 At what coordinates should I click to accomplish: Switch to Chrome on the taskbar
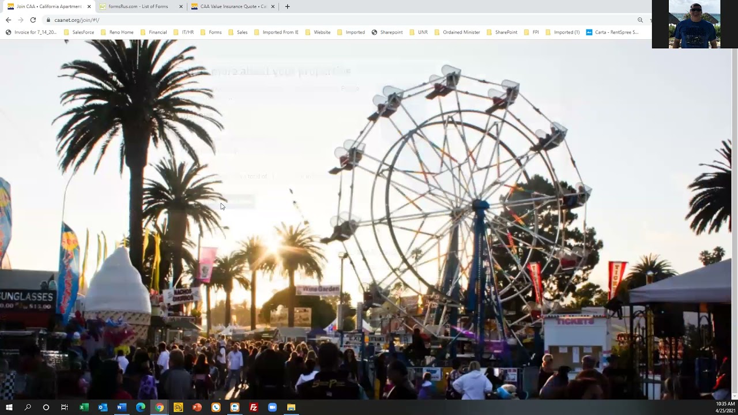pos(159,407)
